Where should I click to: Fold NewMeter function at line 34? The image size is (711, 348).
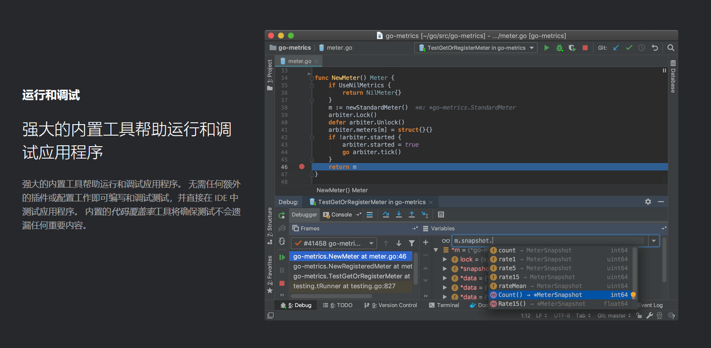(x=312, y=78)
